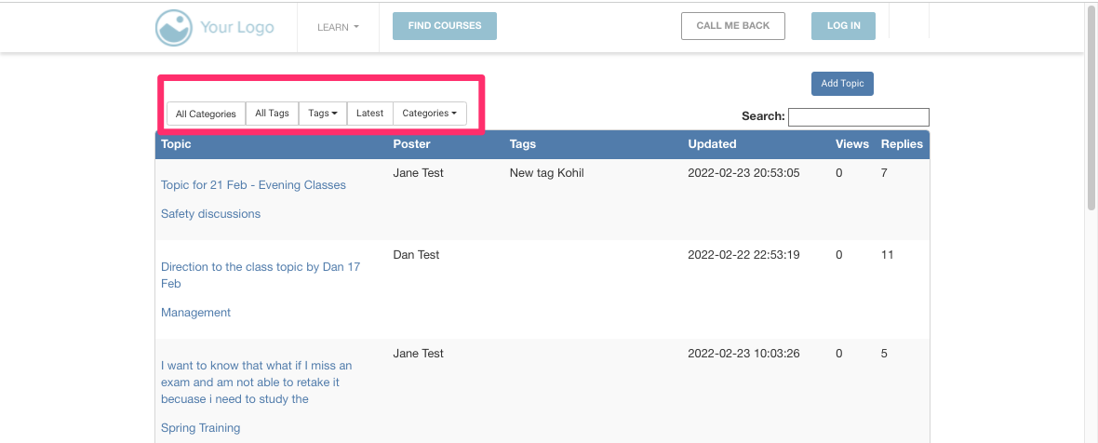Click the Add Topic button
This screenshot has height=443, width=1098.
(842, 84)
